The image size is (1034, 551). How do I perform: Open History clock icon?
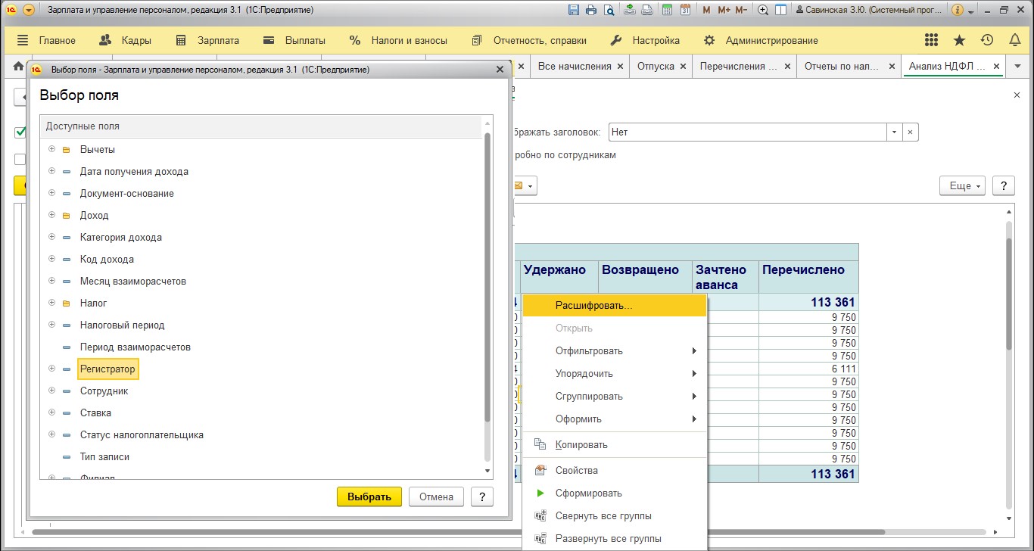986,40
